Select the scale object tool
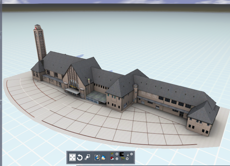This screenshot has height=166, width=230. pos(87,157)
